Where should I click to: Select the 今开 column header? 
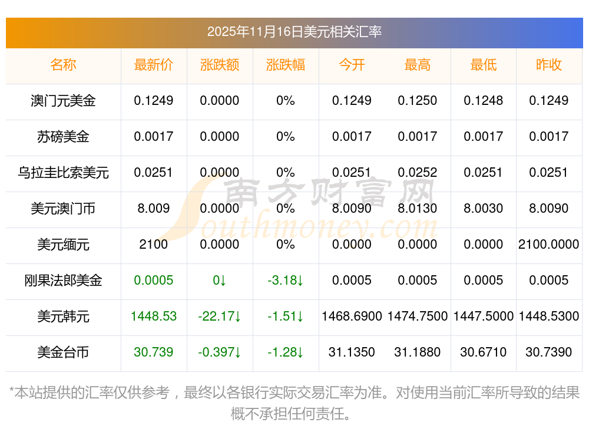[x=352, y=65]
